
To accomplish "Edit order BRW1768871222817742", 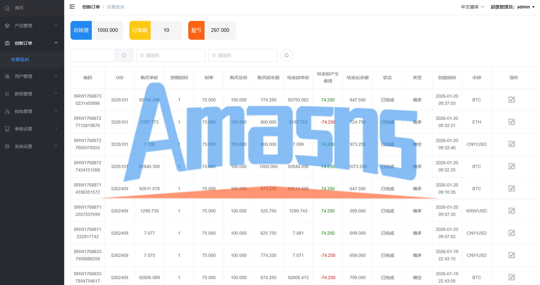I will (511, 233).
